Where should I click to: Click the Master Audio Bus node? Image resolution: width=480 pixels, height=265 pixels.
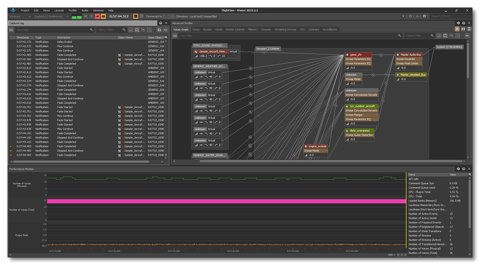coord(410,55)
